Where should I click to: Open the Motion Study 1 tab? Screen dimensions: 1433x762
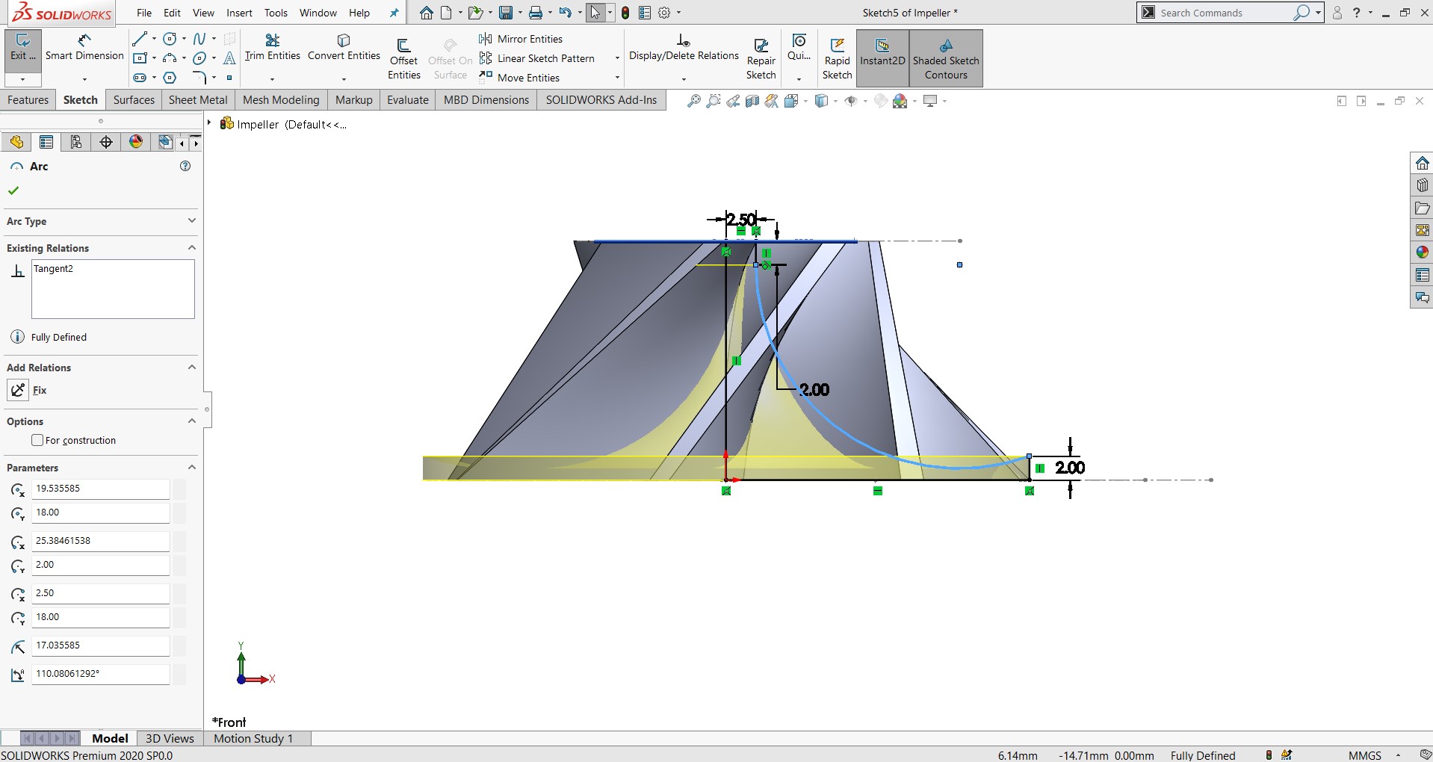click(x=253, y=738)
